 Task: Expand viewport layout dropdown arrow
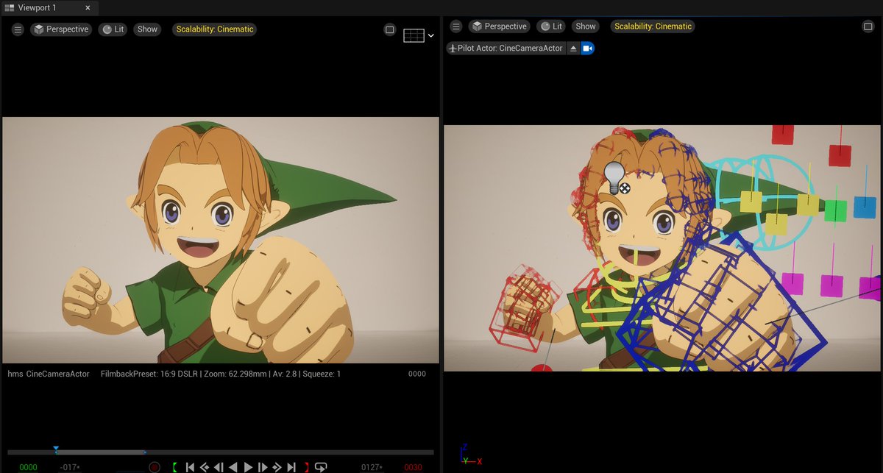431,35
